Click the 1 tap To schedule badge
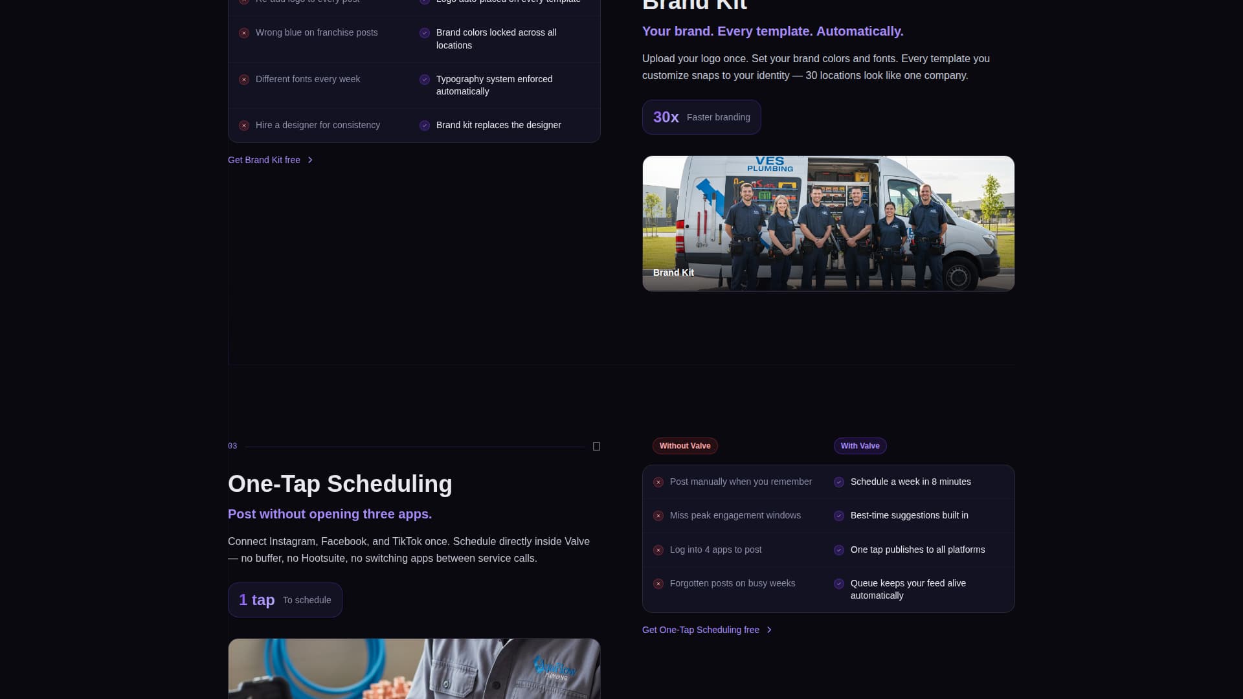 click(285, 600)
